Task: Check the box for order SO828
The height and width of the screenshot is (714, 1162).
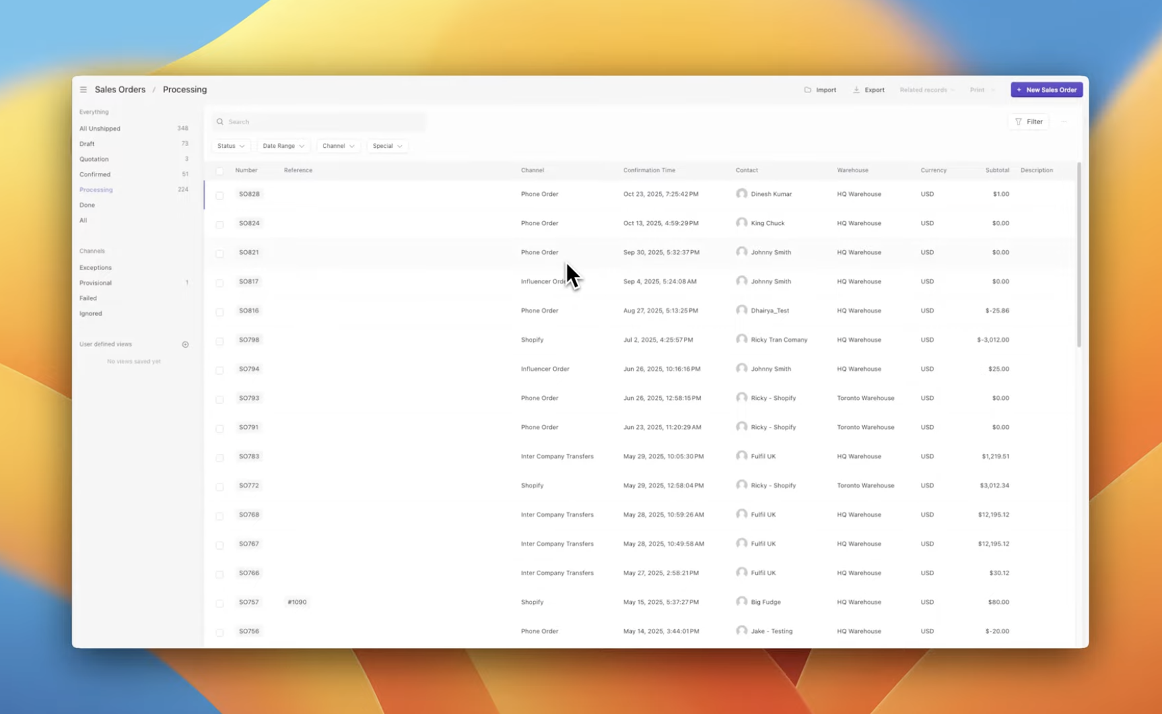Action: point(220,195)
